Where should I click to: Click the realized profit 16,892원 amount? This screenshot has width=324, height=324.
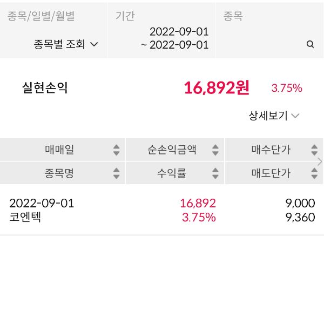[x=217, y=88]
